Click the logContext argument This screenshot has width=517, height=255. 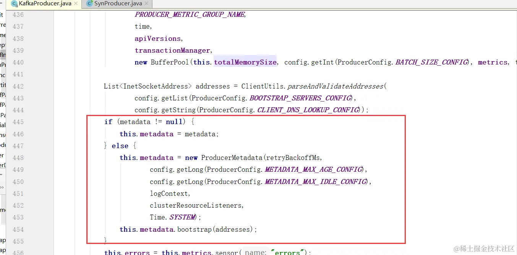point(169,194)
